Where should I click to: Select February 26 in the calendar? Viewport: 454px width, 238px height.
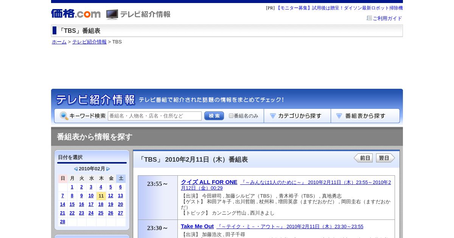110,213
